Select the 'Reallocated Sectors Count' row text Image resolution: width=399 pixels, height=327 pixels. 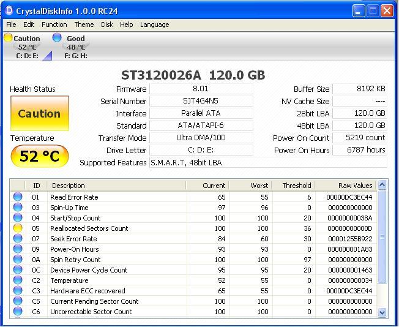click(x=89, y=228)
